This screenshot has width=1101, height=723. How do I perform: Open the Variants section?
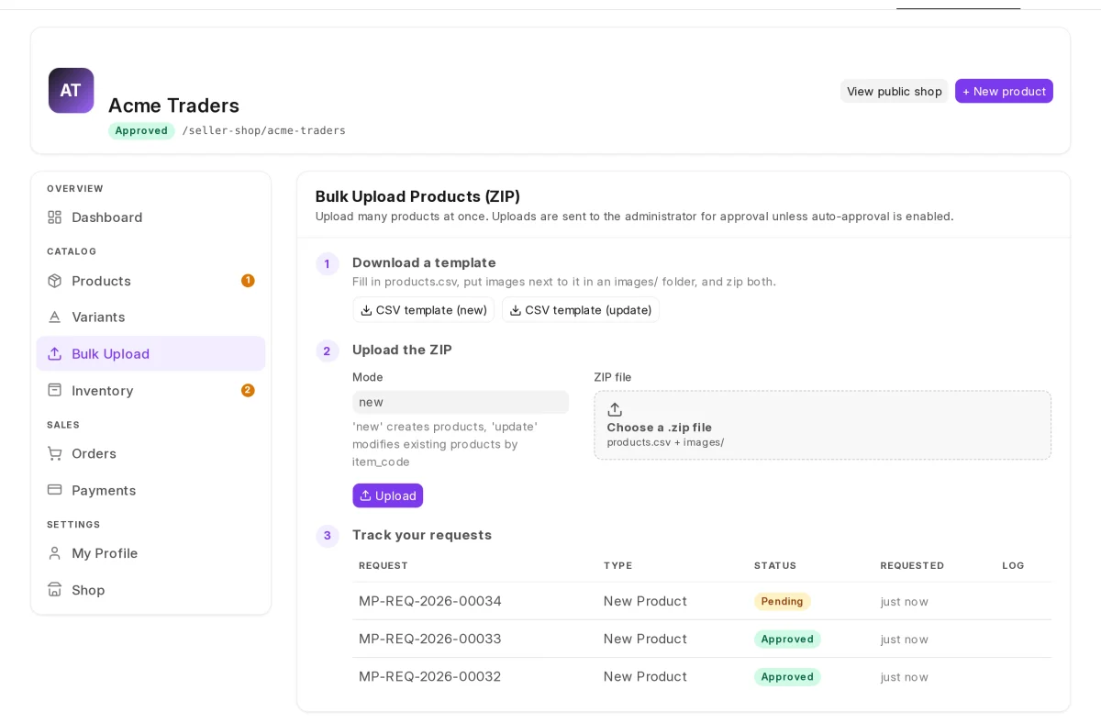(x=150, y=317)
